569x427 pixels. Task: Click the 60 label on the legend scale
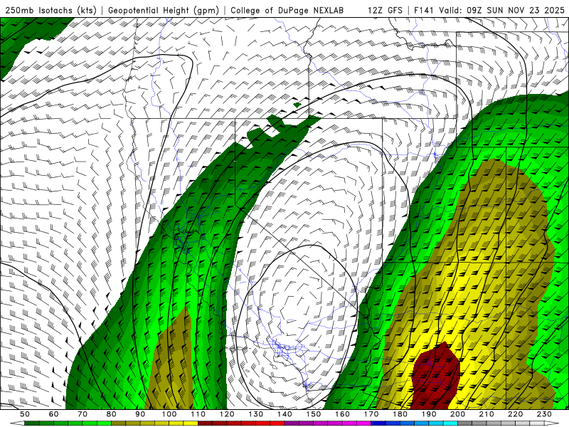tap(54, 414)
